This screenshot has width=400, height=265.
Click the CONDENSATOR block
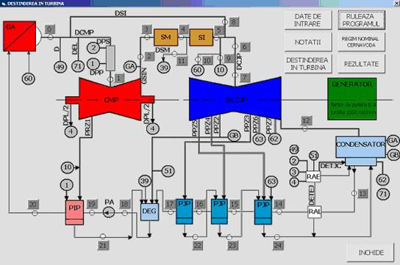tap(360, 147)
